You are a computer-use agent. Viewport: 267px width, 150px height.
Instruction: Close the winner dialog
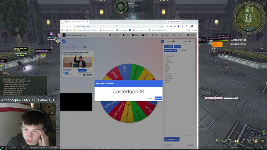[x=150, y=98]
